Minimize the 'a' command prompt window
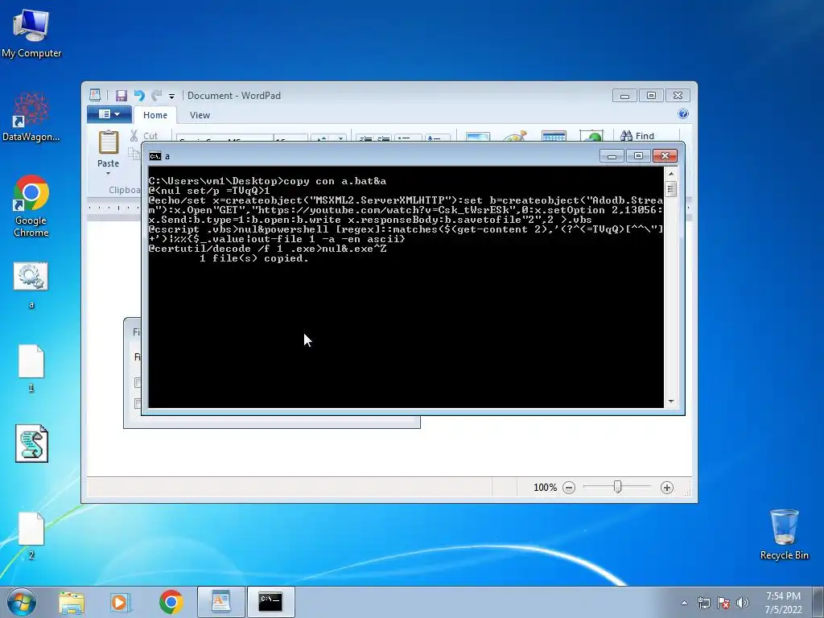Screen dimensions: 824x618 [612, 156]
